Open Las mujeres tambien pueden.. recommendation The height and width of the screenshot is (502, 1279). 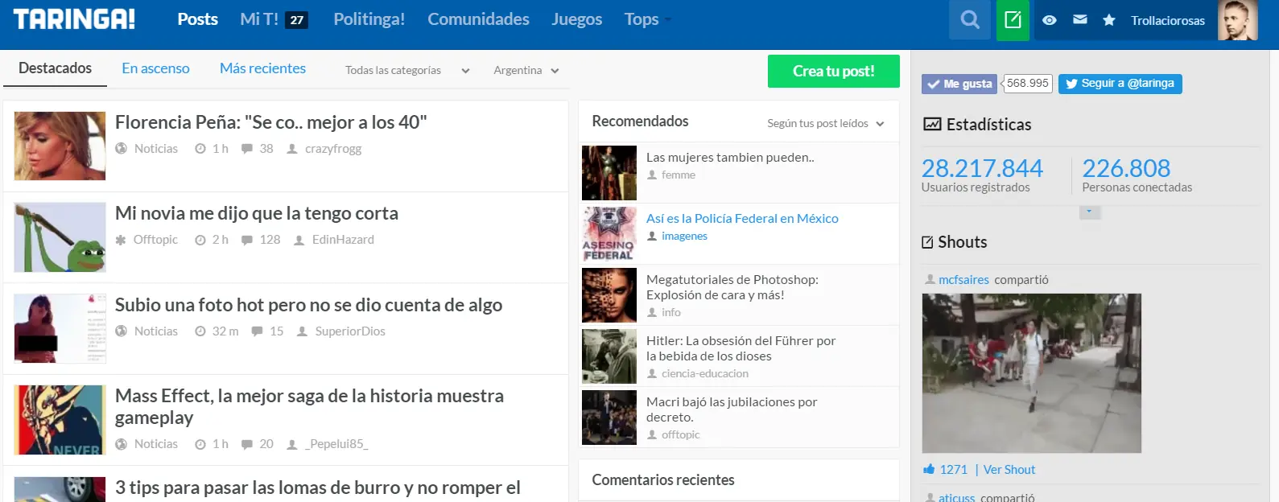(730, 157)
